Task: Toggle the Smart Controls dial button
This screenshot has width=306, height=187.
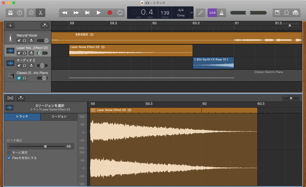Action: coord(31,13)
